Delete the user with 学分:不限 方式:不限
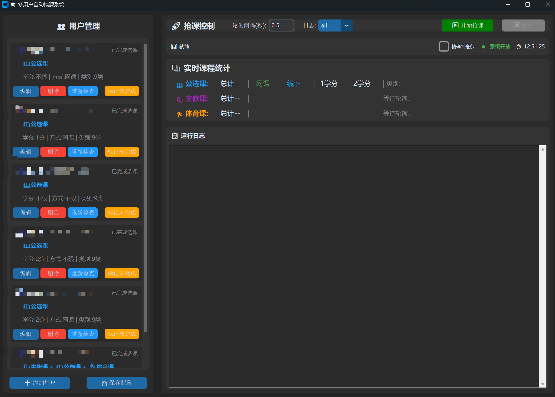This screenshot has width=555, height=397. (x=53, y=213)
